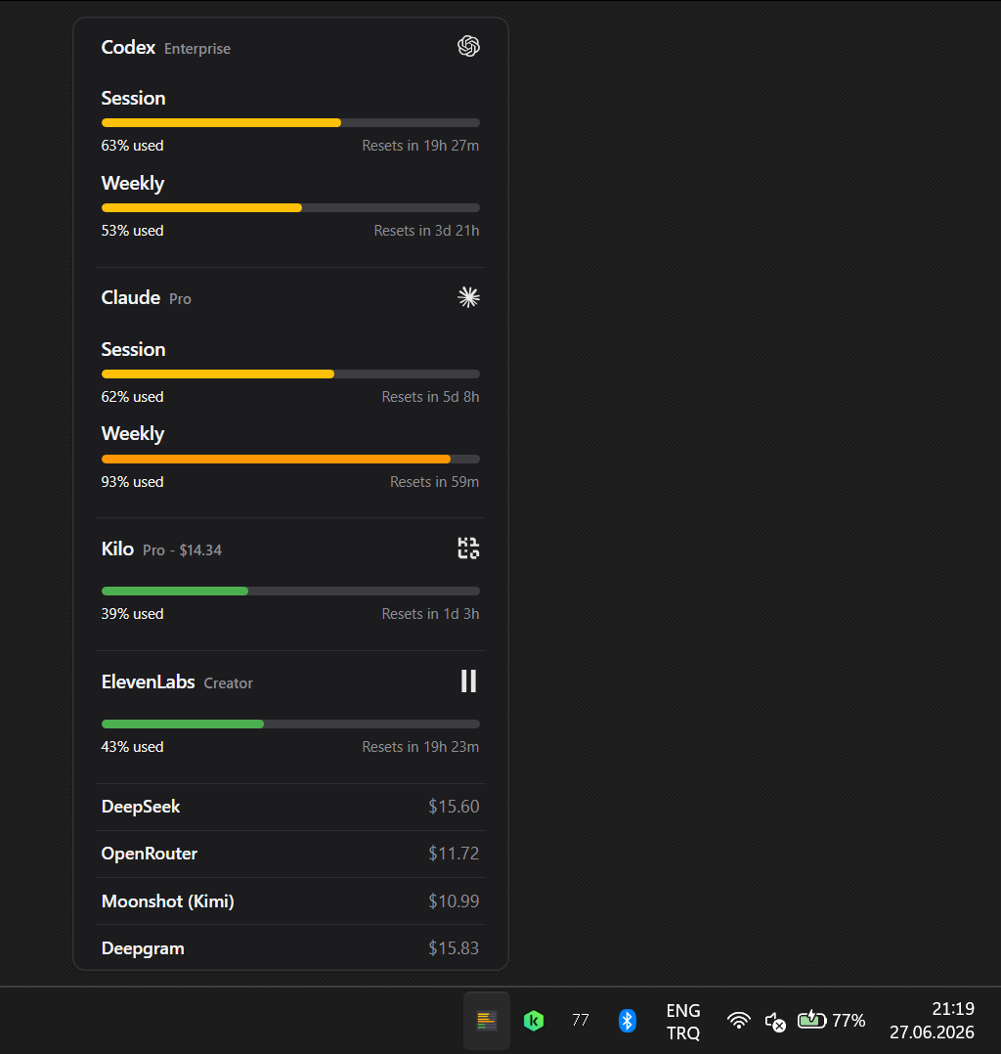Click Resets in 5d 8h text
This screenshot has width=1001, height=1054.
(431, 397)
